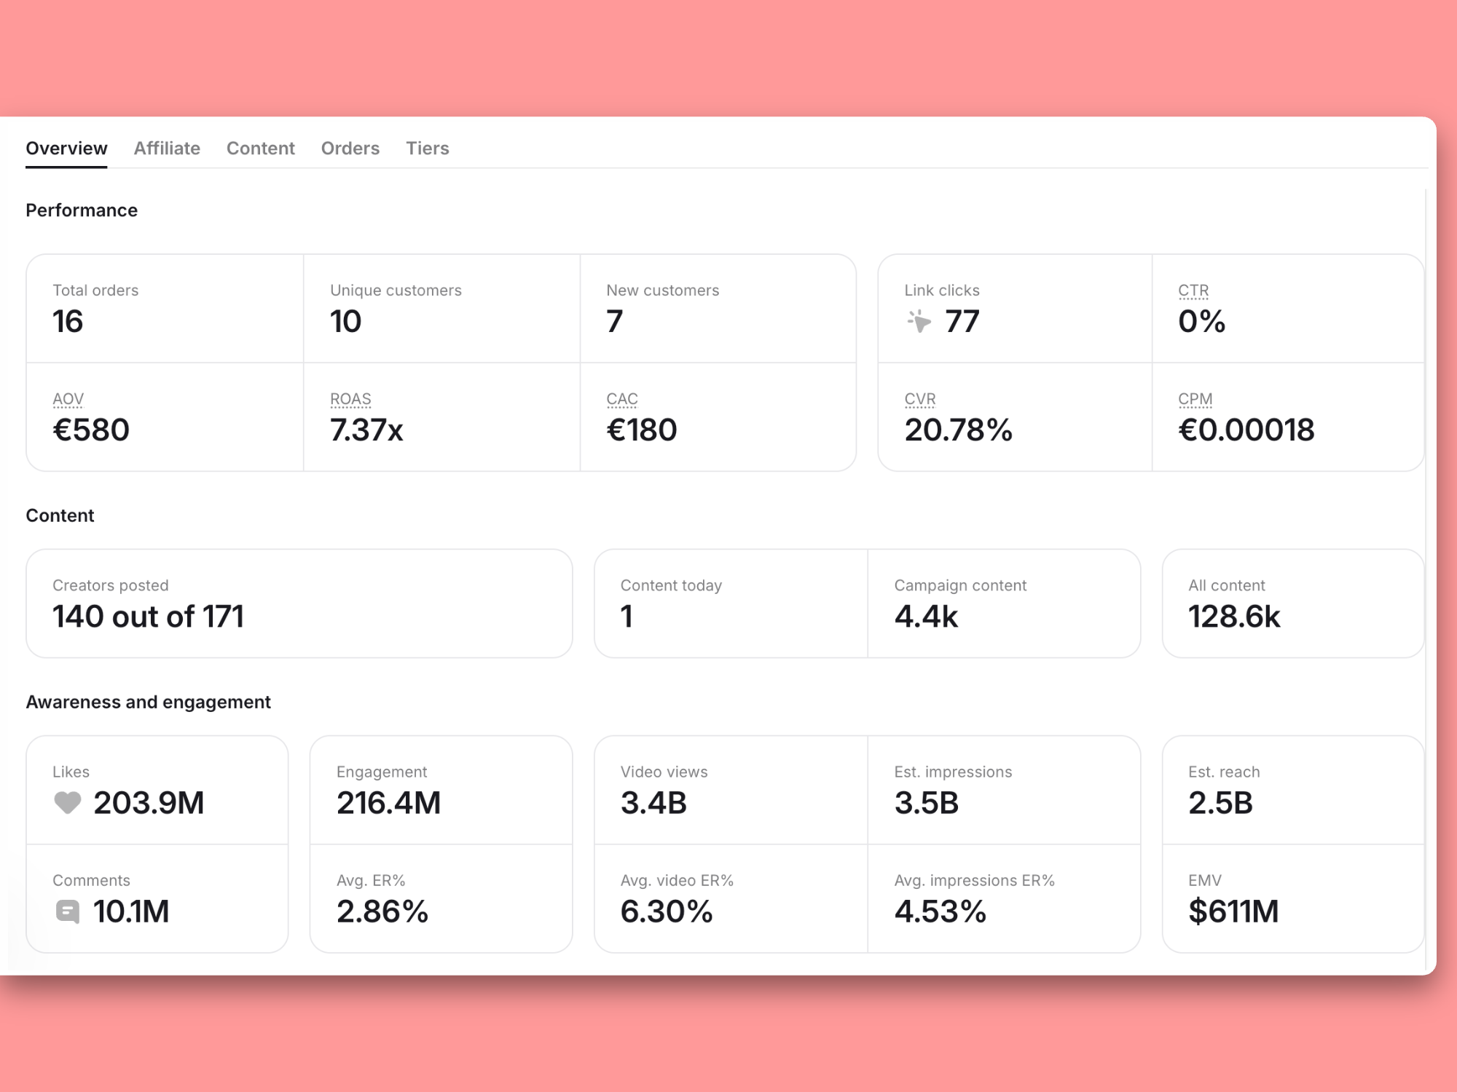This screenshot has width=1457, height=1092.
Task: Click the New customers label
Action: [662, 290]
